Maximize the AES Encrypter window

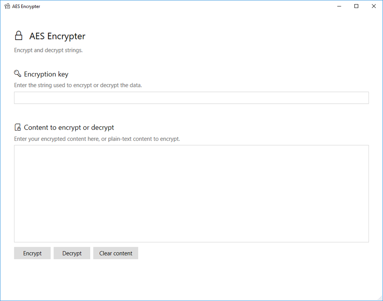(x=356, y=6)
